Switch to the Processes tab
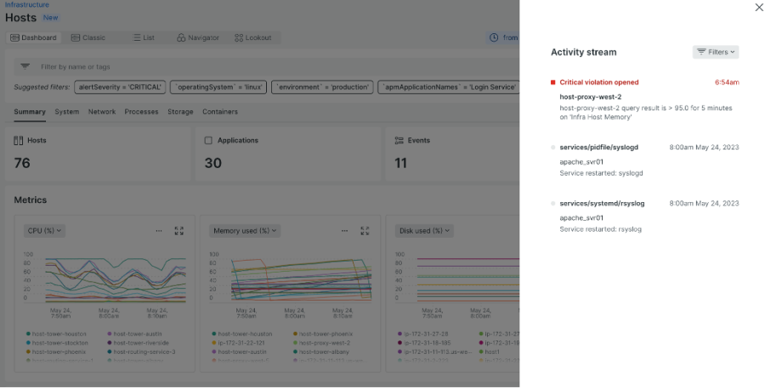 (141, 112)
